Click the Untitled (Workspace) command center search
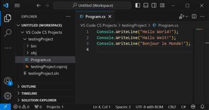The image size is (209, 110). pyautogui.click(x=92, y=5)
